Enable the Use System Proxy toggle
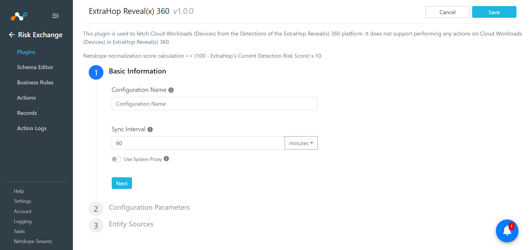 pyautogui.click(x=116, y=159)
